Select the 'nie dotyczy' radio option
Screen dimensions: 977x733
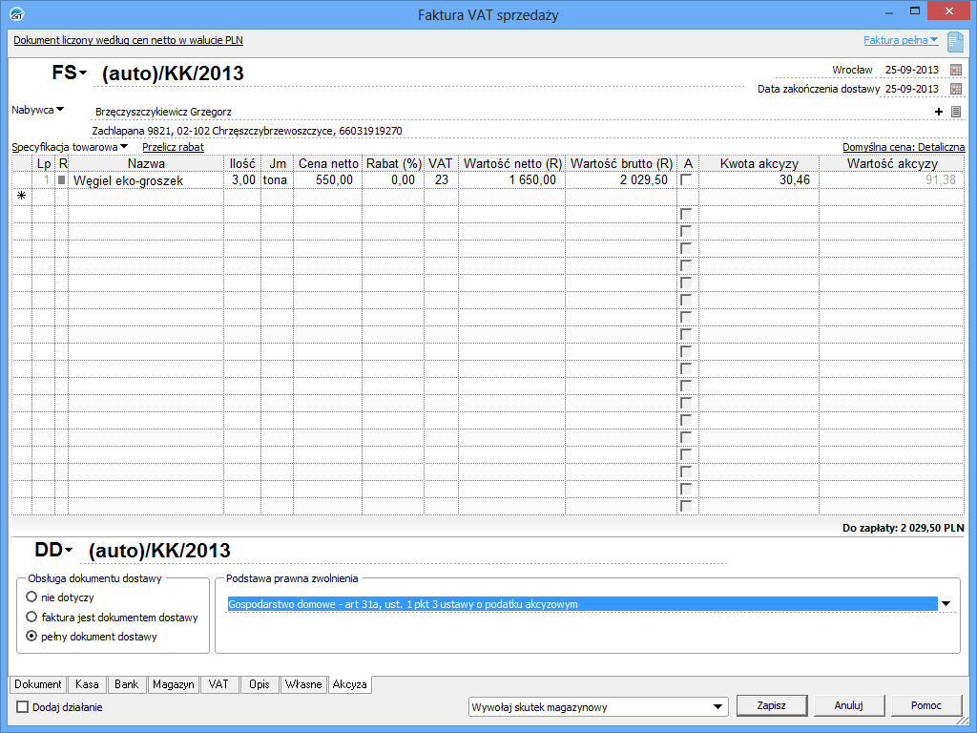(32, 597)
